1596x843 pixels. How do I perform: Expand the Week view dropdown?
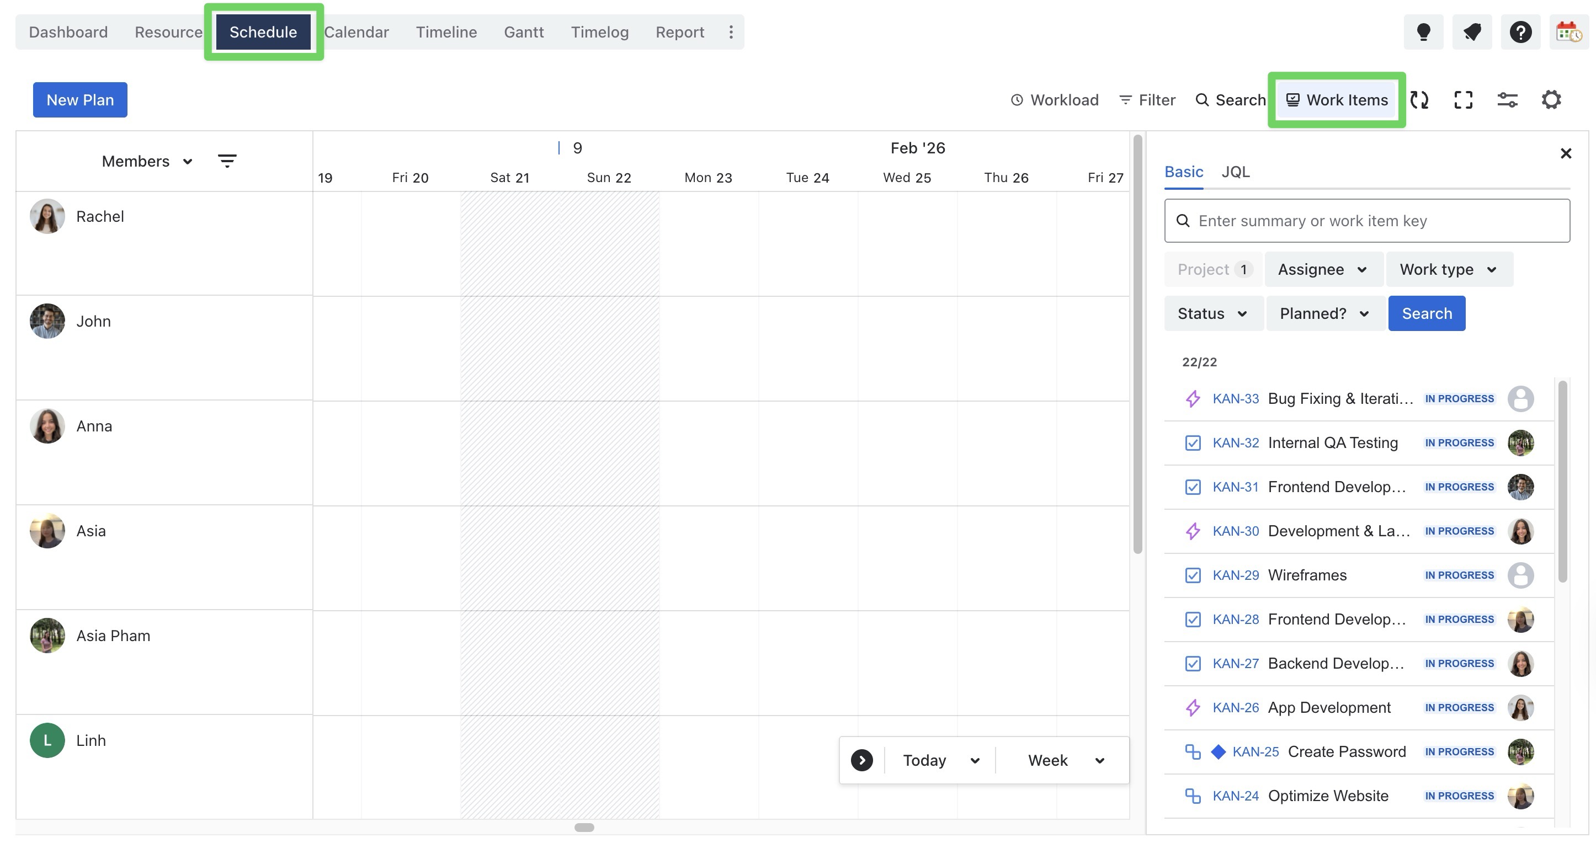pos(1066,760)
